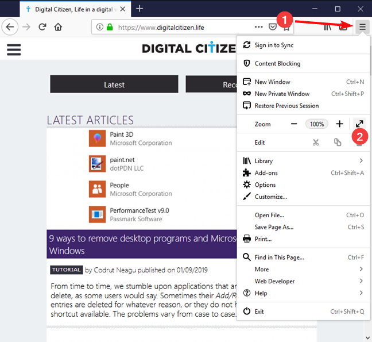This screenshot has height=342, width=372.
Task: Select Customize… menu entry
Action: tap(304, 197)
